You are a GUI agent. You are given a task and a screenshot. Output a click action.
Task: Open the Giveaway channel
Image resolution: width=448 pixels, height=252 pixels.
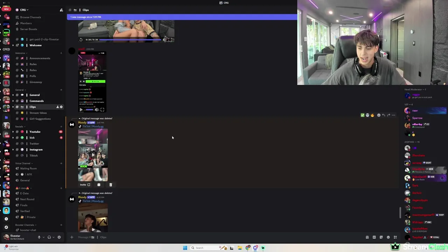tap(36, 82)
